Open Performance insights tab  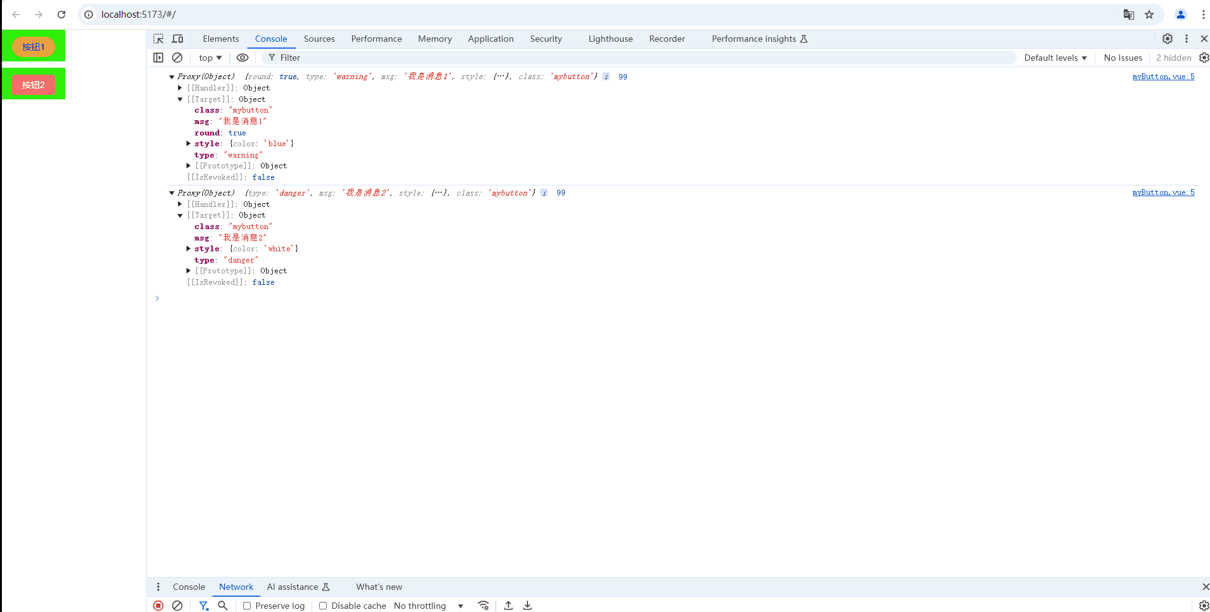pos(760,39)
